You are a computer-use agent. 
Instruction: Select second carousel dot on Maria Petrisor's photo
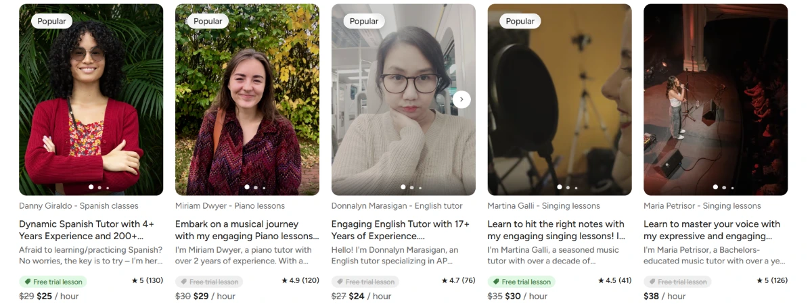point(724,187)
